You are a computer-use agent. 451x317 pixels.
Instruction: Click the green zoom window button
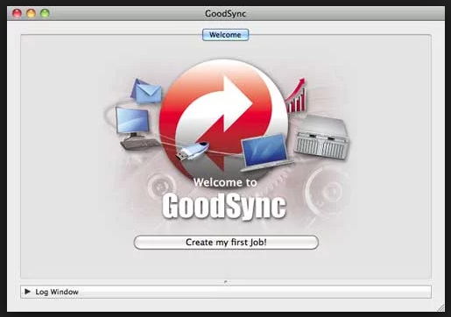click(45, 13)
